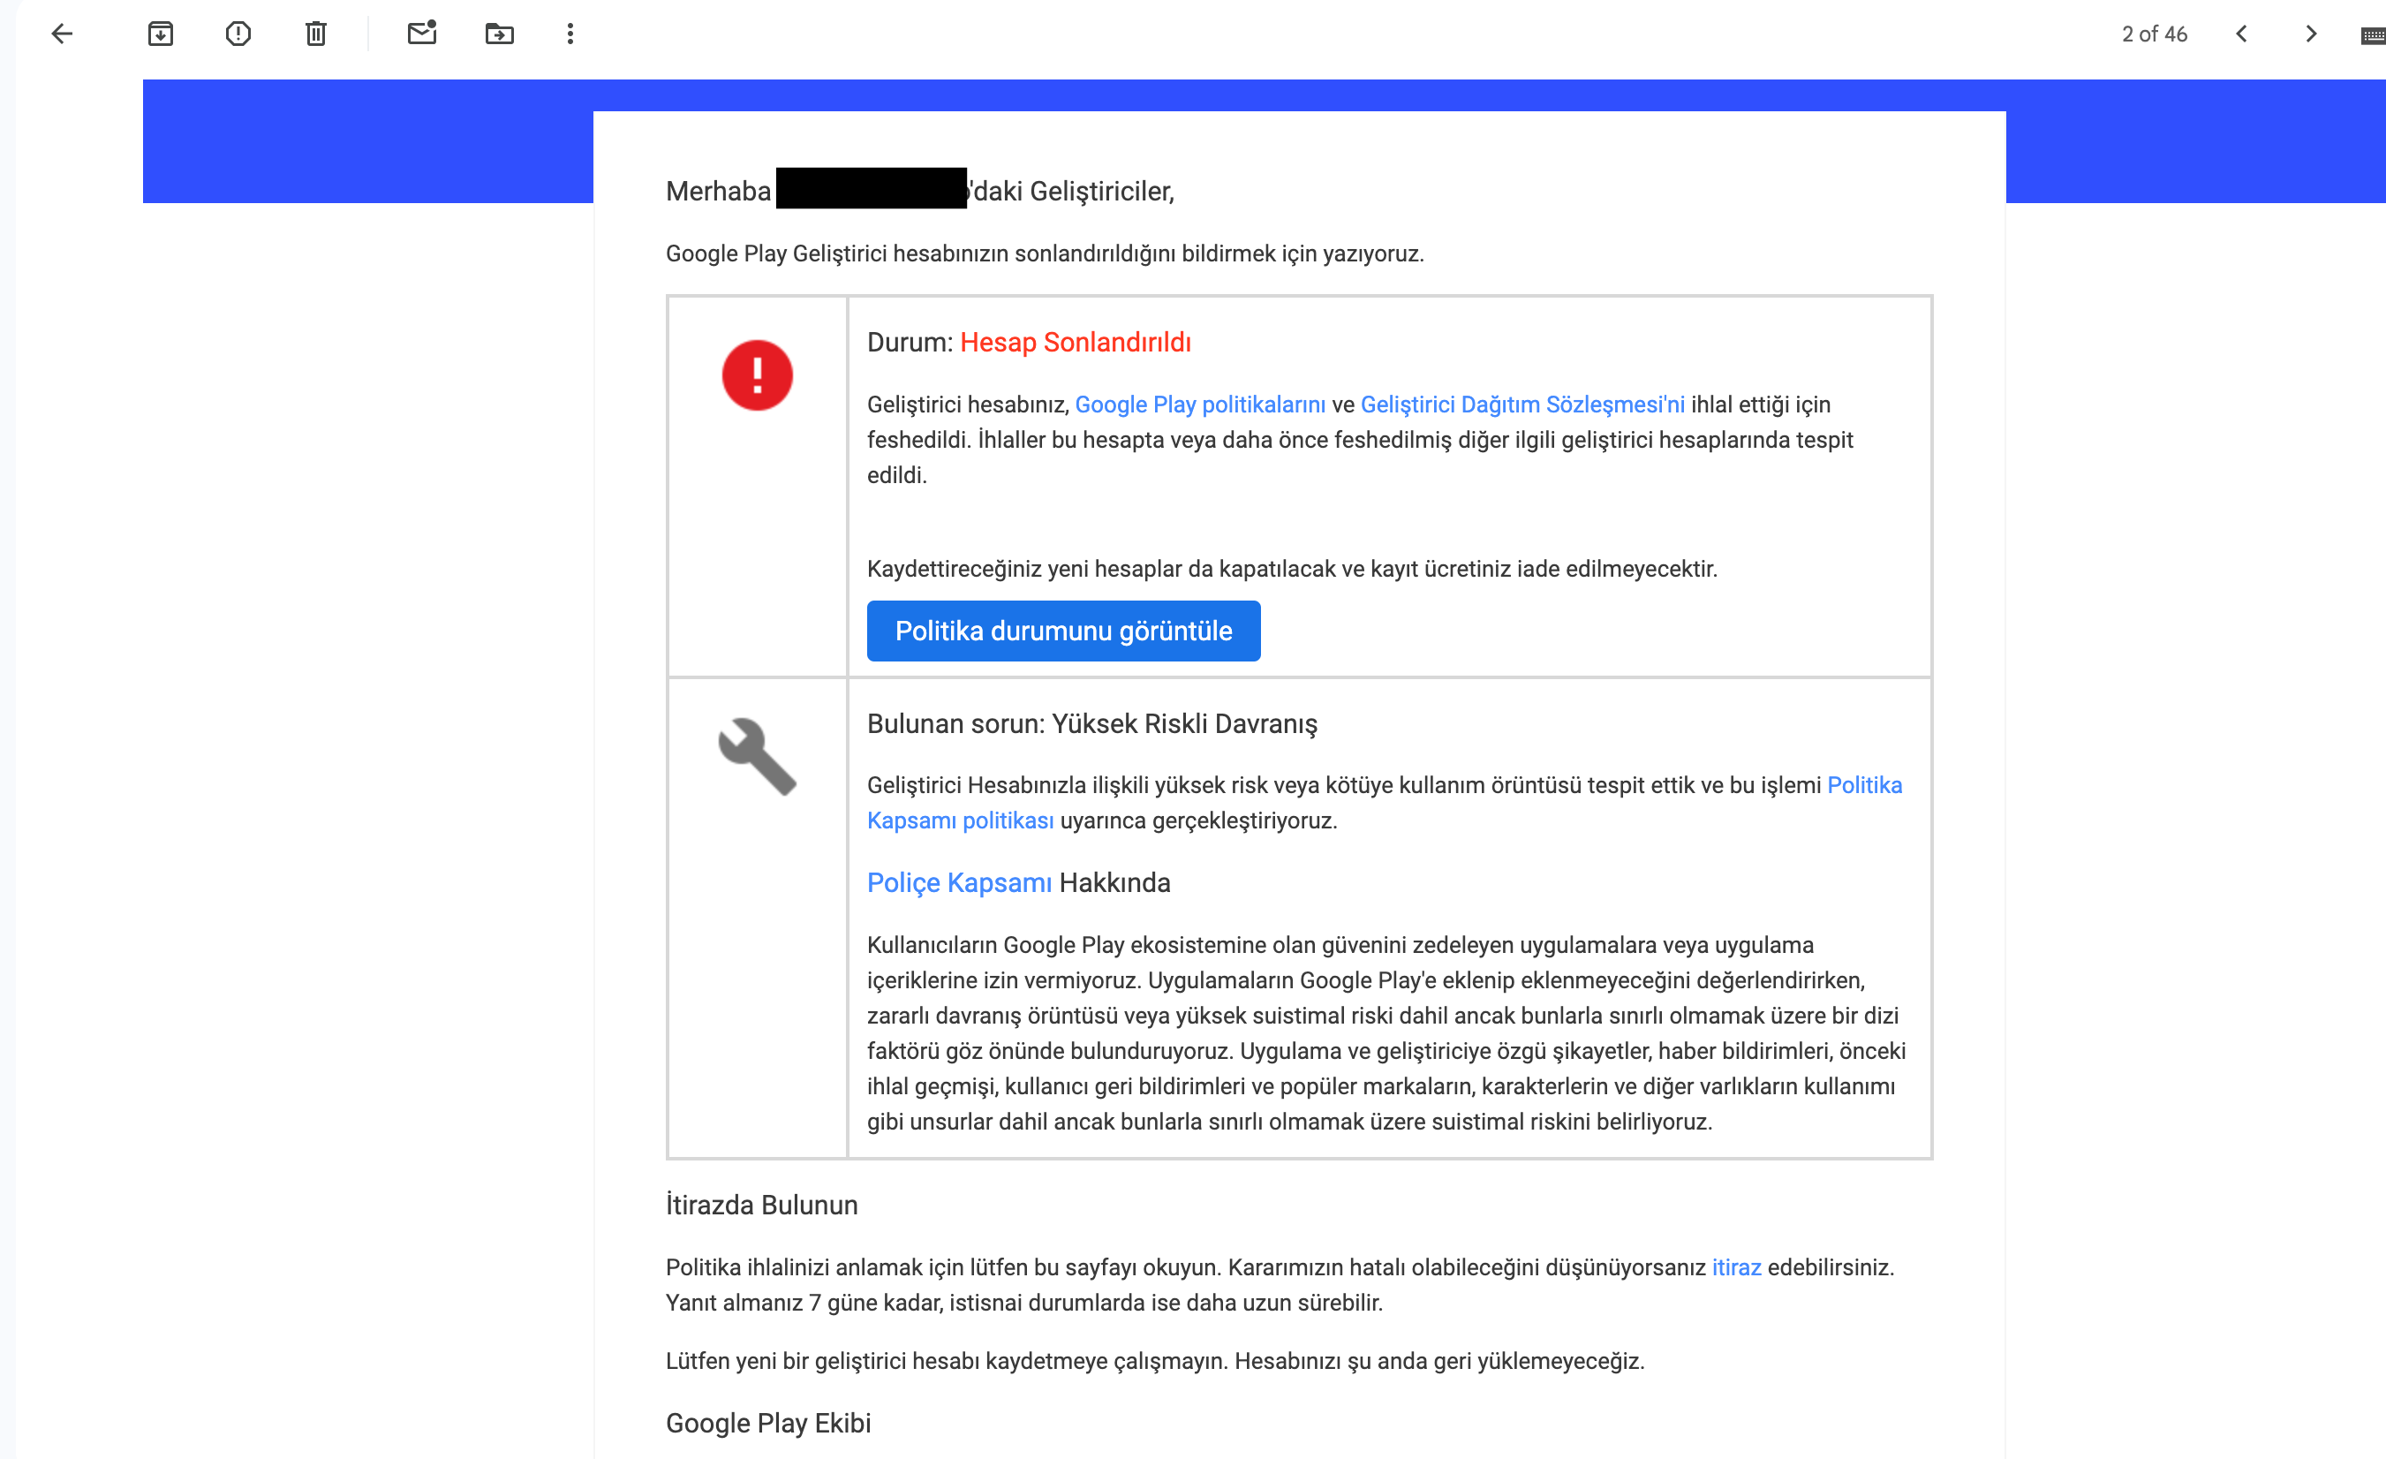Open the 'Google Play politikalarını' link

tap(1200, 404)
